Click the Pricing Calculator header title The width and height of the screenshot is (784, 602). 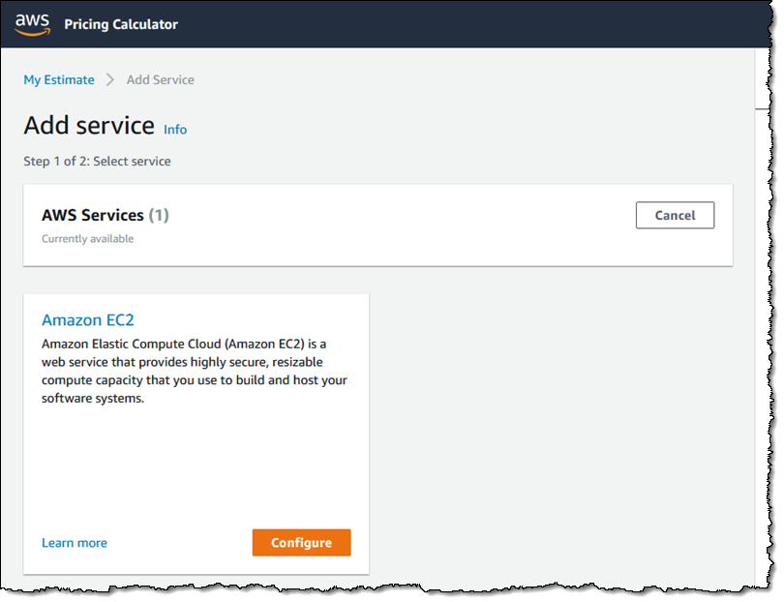tap(121, 24)
